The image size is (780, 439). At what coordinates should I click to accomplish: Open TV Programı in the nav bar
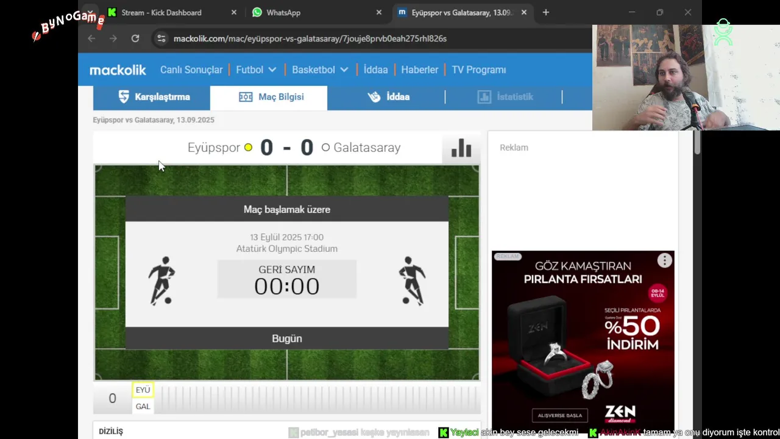[x=479, y=70]
